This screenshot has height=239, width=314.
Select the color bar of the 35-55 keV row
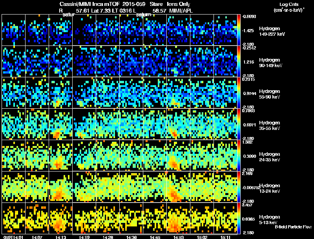pos(239,124)
